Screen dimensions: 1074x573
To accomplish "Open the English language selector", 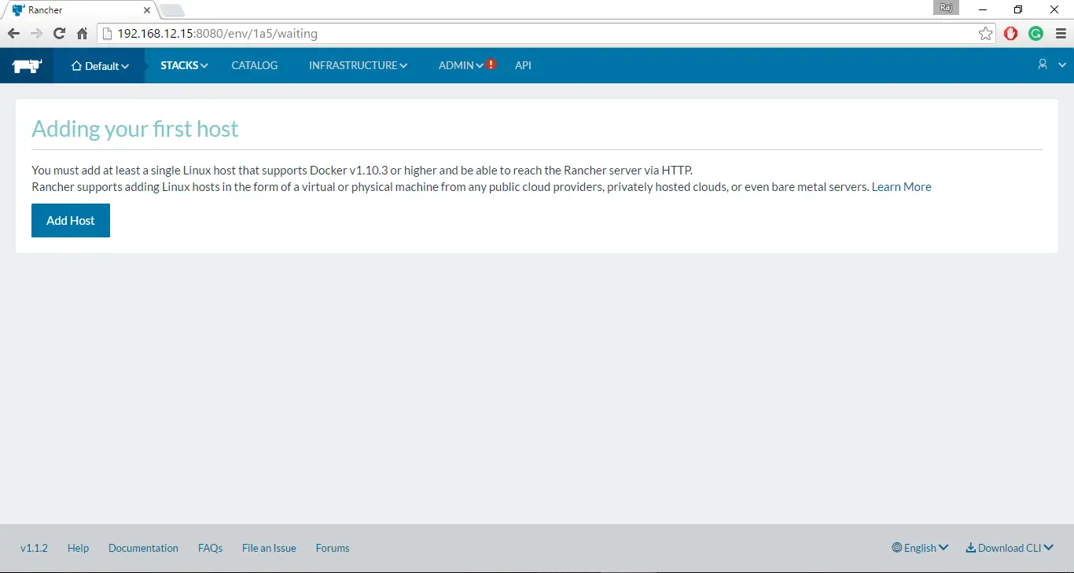I will pos(920,548).
